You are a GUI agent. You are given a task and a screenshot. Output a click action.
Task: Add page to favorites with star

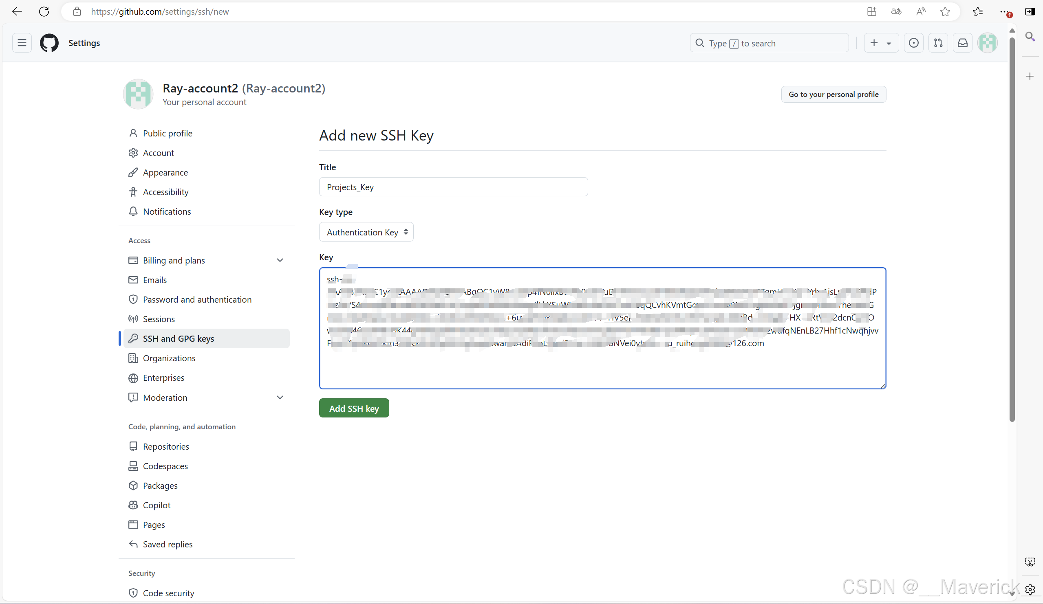coord(945,11)
